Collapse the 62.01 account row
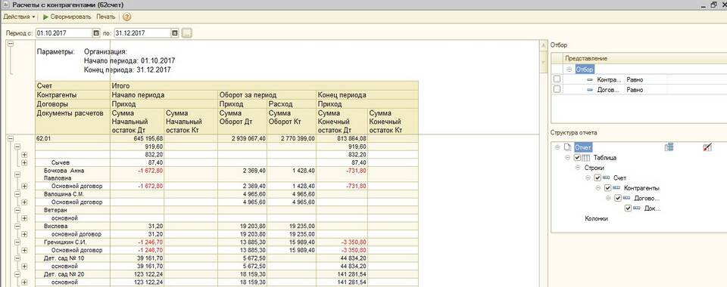Image resolution: width=727 pixels, height=287 pixels. (11, 138)
